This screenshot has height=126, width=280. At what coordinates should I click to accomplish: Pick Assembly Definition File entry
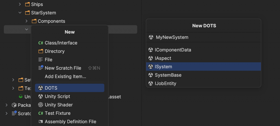click(x=70, y=122)
